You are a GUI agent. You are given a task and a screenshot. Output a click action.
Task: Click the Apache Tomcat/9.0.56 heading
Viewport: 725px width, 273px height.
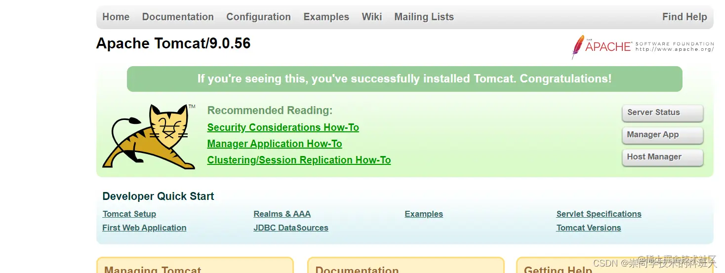point(173,43)
